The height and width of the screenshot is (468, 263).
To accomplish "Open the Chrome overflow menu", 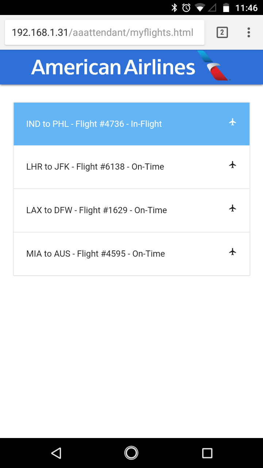I will 248,32.
